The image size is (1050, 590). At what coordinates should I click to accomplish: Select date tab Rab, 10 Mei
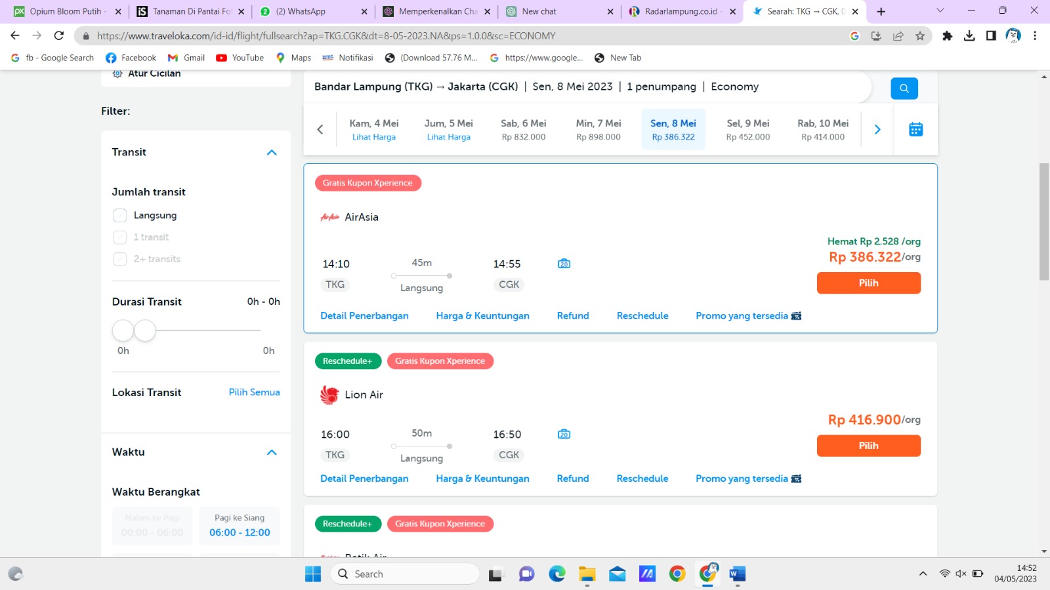click(x=823, y=129)
